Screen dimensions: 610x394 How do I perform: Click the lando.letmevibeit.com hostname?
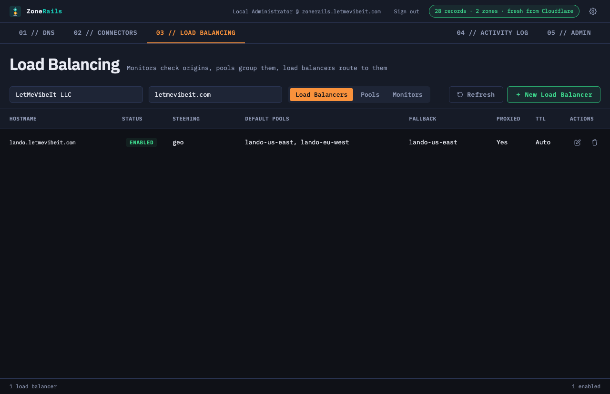[x=42, y=142]
